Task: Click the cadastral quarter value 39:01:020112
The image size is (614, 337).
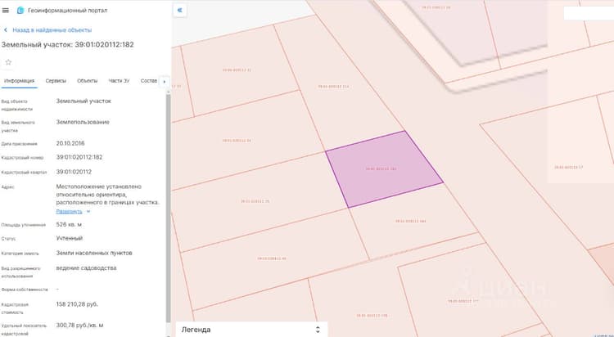Action: 74,172
